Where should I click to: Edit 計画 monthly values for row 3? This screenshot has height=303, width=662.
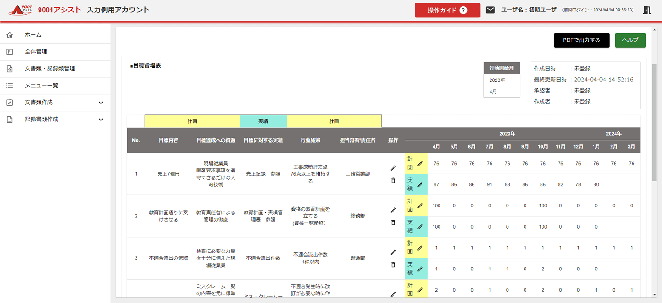[x=420, y=248]
